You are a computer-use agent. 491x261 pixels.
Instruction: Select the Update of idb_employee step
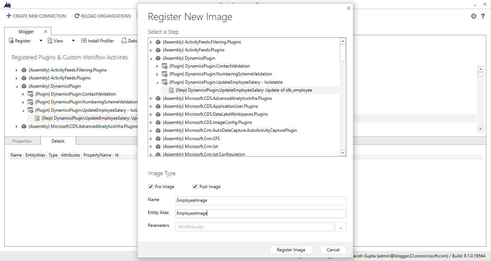[244, 90]
